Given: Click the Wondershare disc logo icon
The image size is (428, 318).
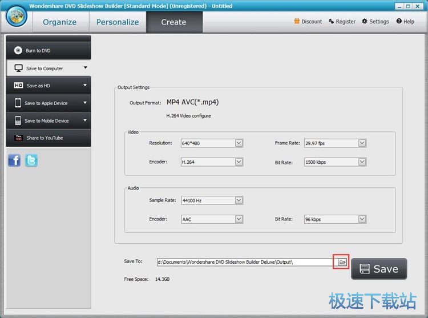Looking at the screenshot, I should (x=17, y=16).
